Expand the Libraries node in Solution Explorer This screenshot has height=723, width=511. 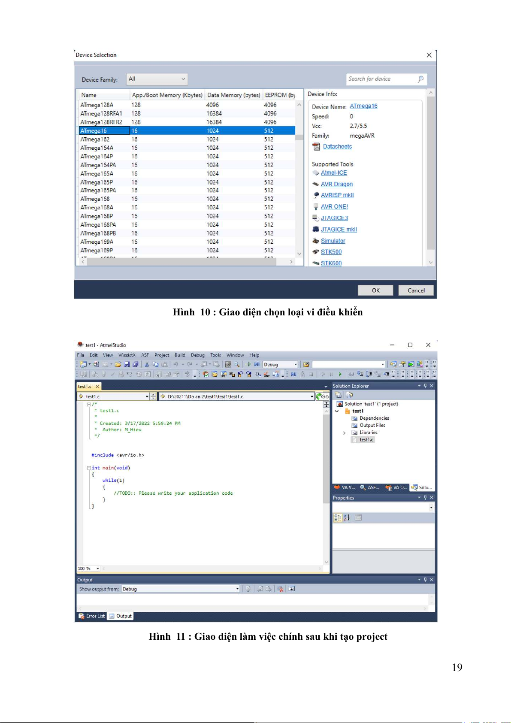coord(344,433)
